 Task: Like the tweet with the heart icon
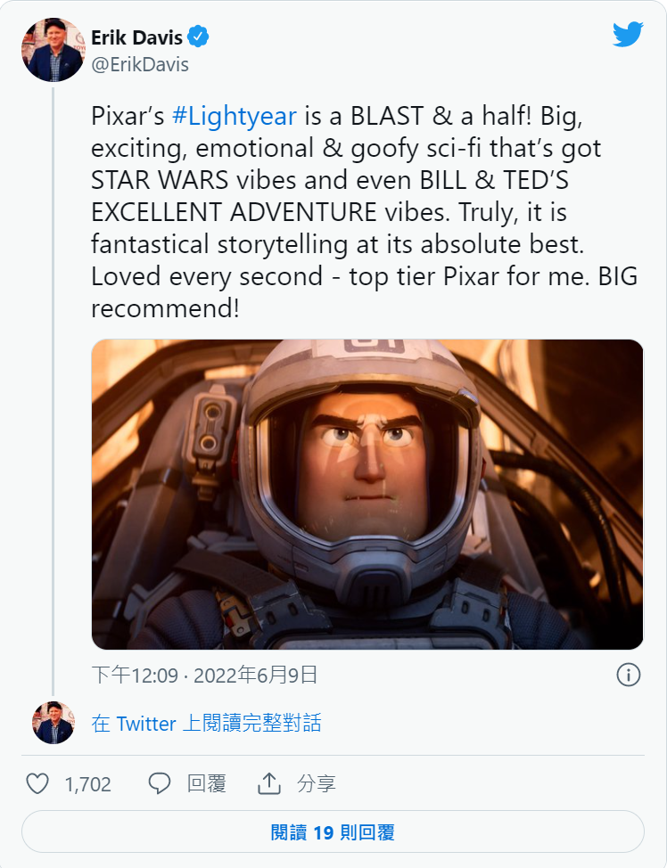click(37, 783)
